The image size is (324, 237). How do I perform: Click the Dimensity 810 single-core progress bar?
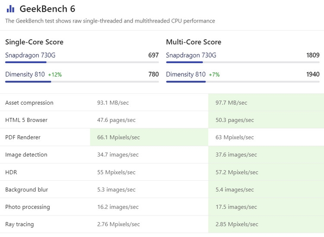tap(82, 81)
